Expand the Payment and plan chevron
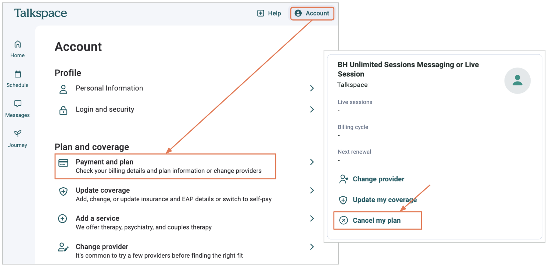The width and height of the screenshot is (549, 268). (312, 162)
